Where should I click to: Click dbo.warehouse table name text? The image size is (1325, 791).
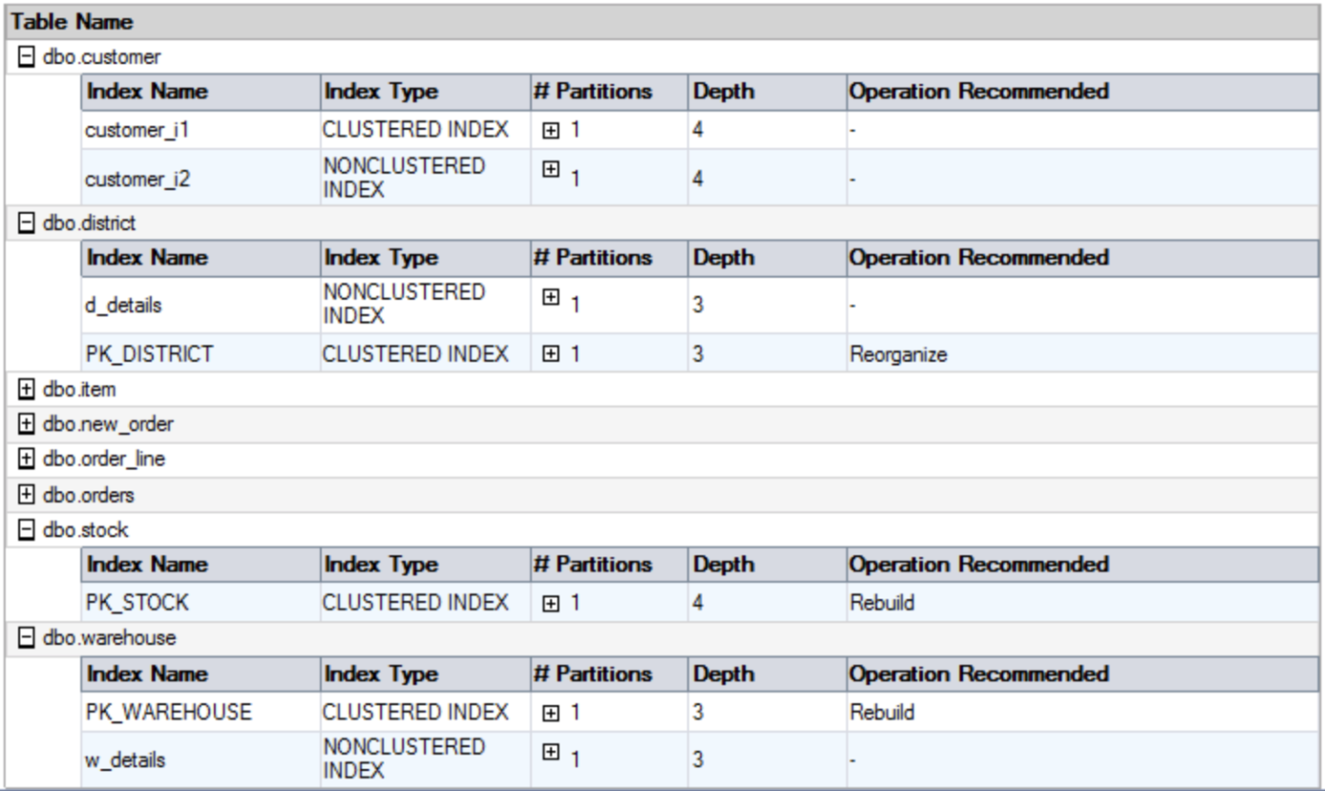[x=109, y=636]
